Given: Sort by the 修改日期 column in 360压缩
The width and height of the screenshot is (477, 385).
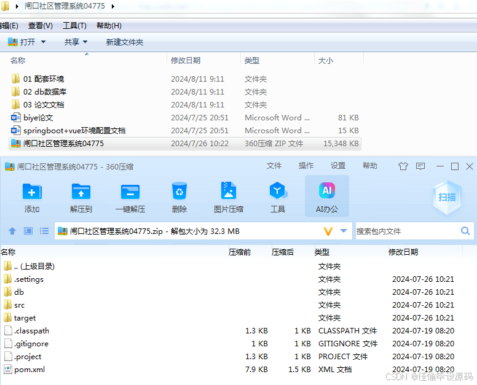Looking at the screenshot, I should [x=403, y=252].
